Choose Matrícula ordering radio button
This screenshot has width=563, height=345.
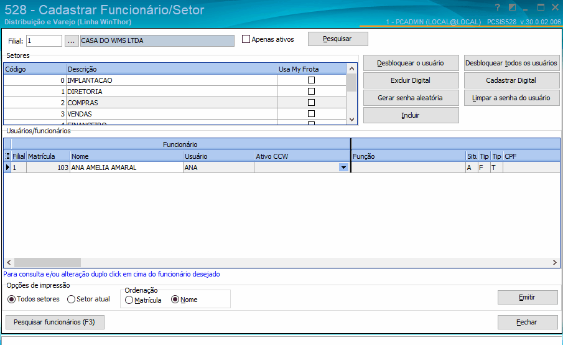[129, 300]
